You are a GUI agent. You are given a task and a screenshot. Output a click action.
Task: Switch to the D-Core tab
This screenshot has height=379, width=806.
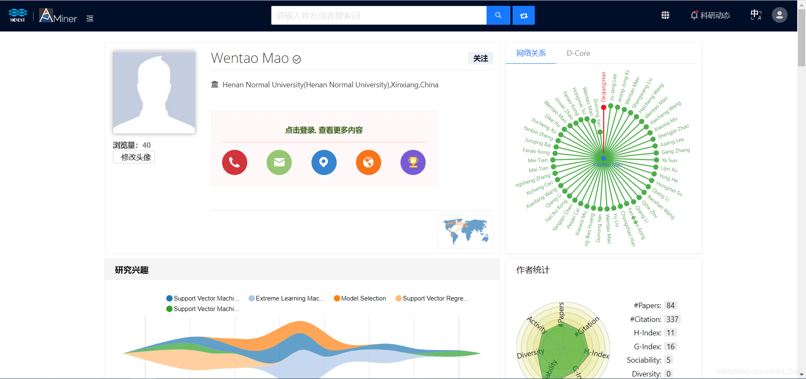point(578,53)
